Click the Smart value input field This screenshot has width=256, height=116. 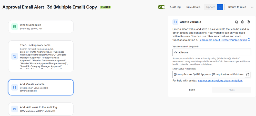pos(209,75)
